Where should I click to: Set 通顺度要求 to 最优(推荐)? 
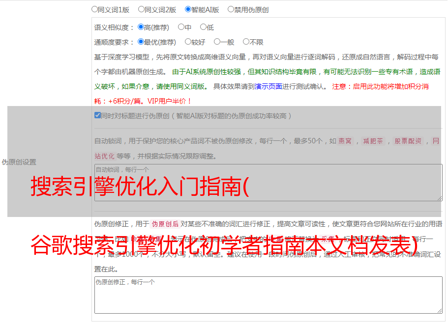click(x=141, y=42)
